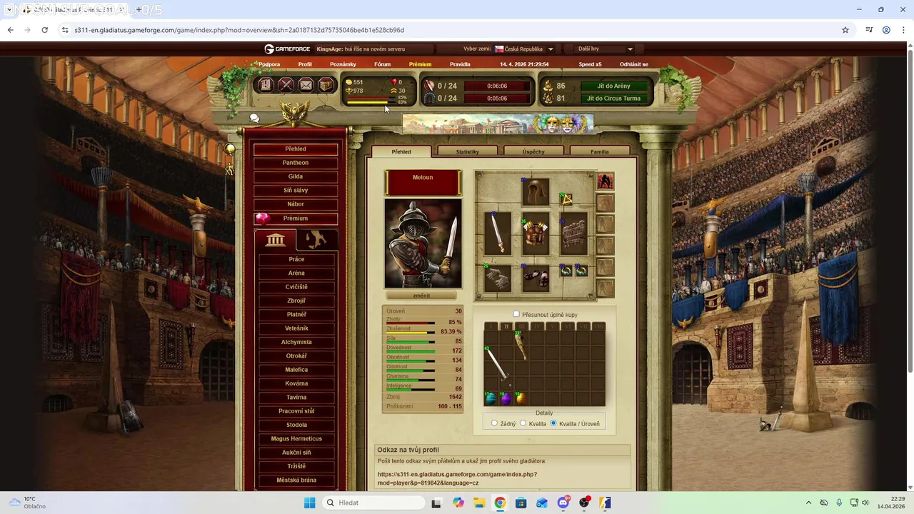The height and width of the screenshot is (514, 914).
Task: Select the helmet equipment slot
Action: point(535,192)
